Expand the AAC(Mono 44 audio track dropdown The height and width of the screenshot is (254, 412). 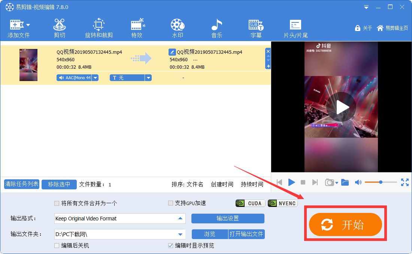point(96,78)
